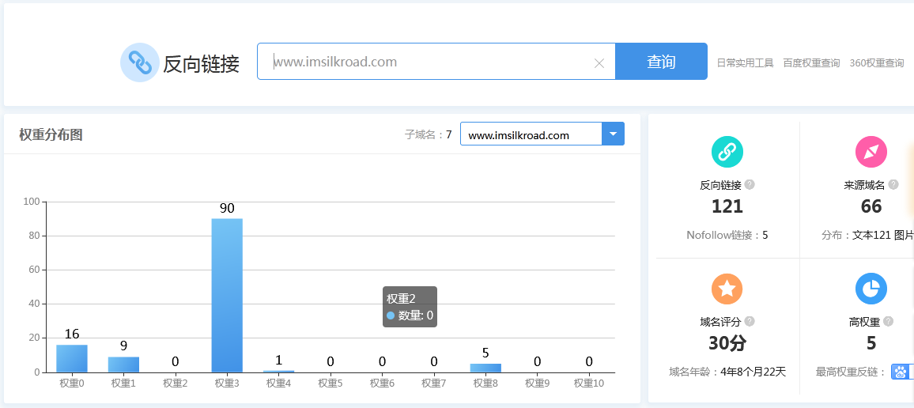Click the 权重3 bar showing 90
The height and width of the screenshot is (408, 914).
(x=227, y=295)
